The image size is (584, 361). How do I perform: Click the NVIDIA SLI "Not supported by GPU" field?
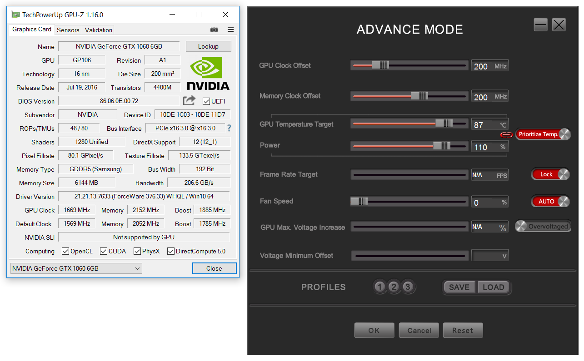tap(144, 237)
